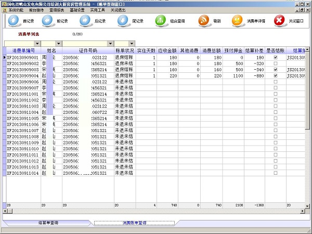
Task: Click the 预付押金 column header
Action: [233, 50]
